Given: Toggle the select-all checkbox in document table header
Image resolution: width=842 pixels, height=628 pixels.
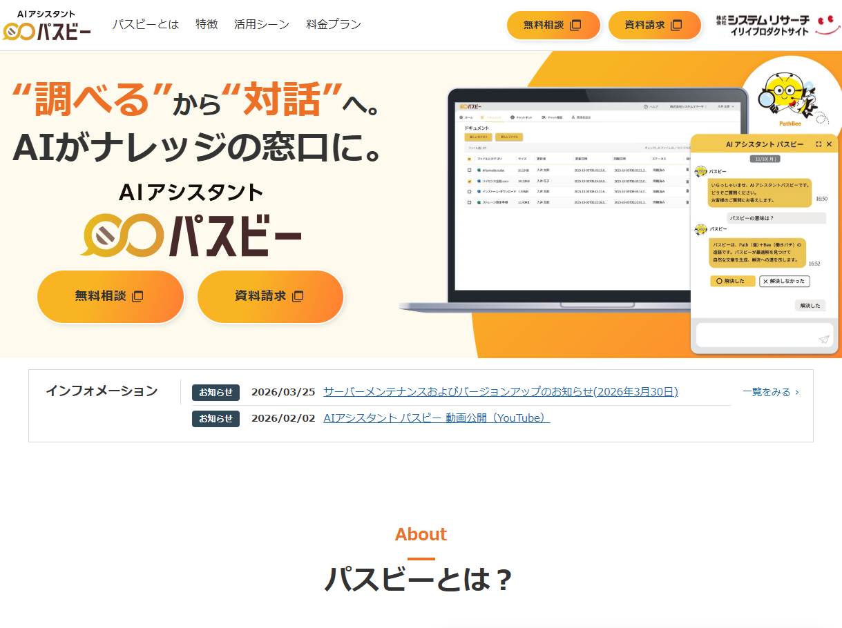Looking at the screenshot, I should (x=469, y=159).
